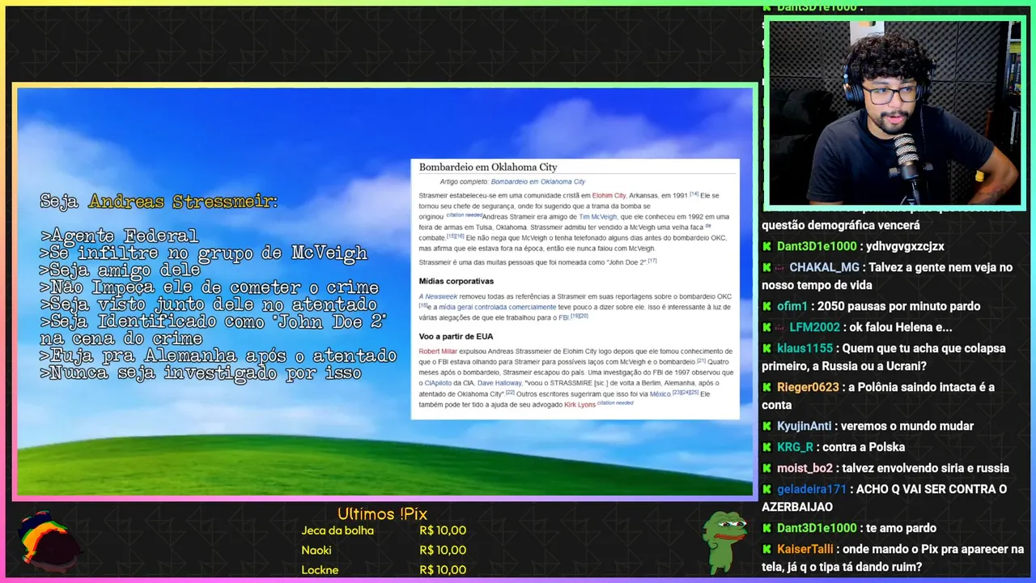Click the Kick badge beside KyujinAnti

(x=766, y=426)
